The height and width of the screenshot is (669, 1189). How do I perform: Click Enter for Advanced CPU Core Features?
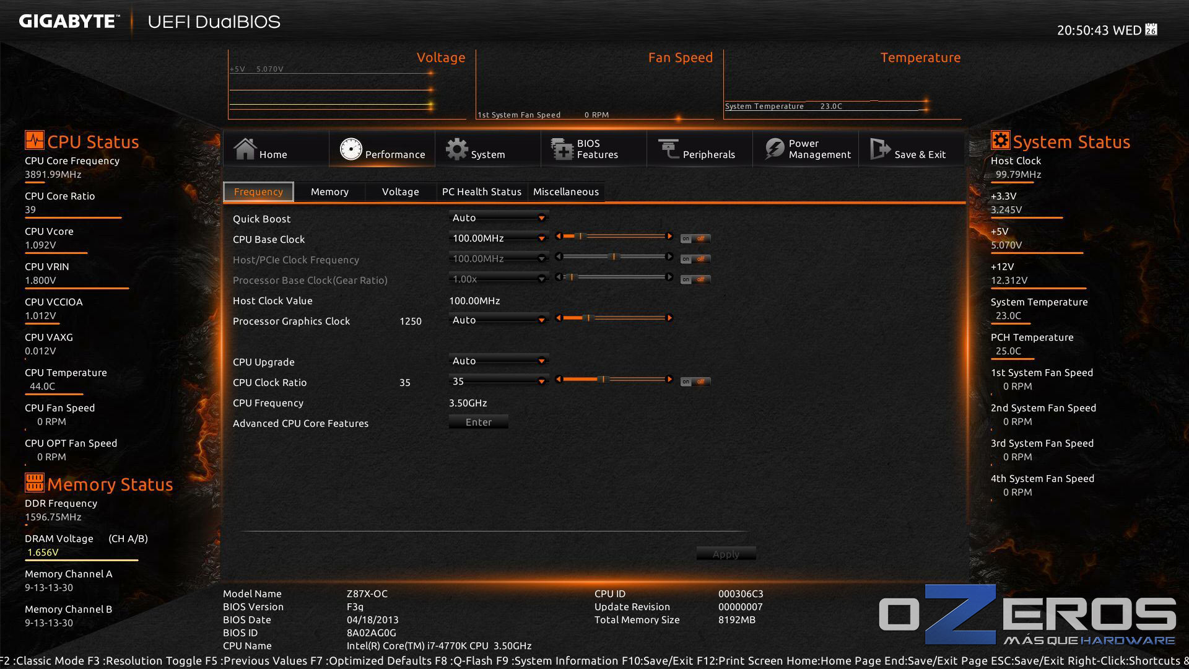click(479, 422)
